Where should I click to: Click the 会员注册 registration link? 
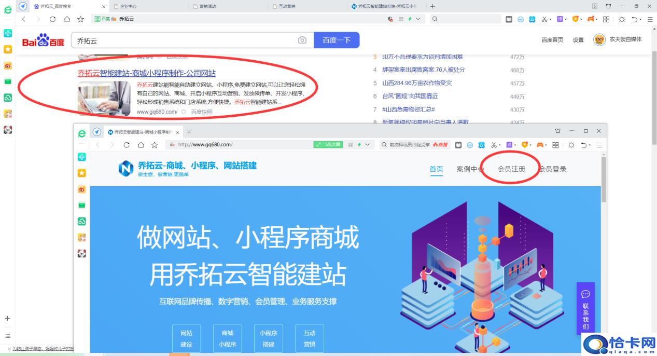pos(511,169)
